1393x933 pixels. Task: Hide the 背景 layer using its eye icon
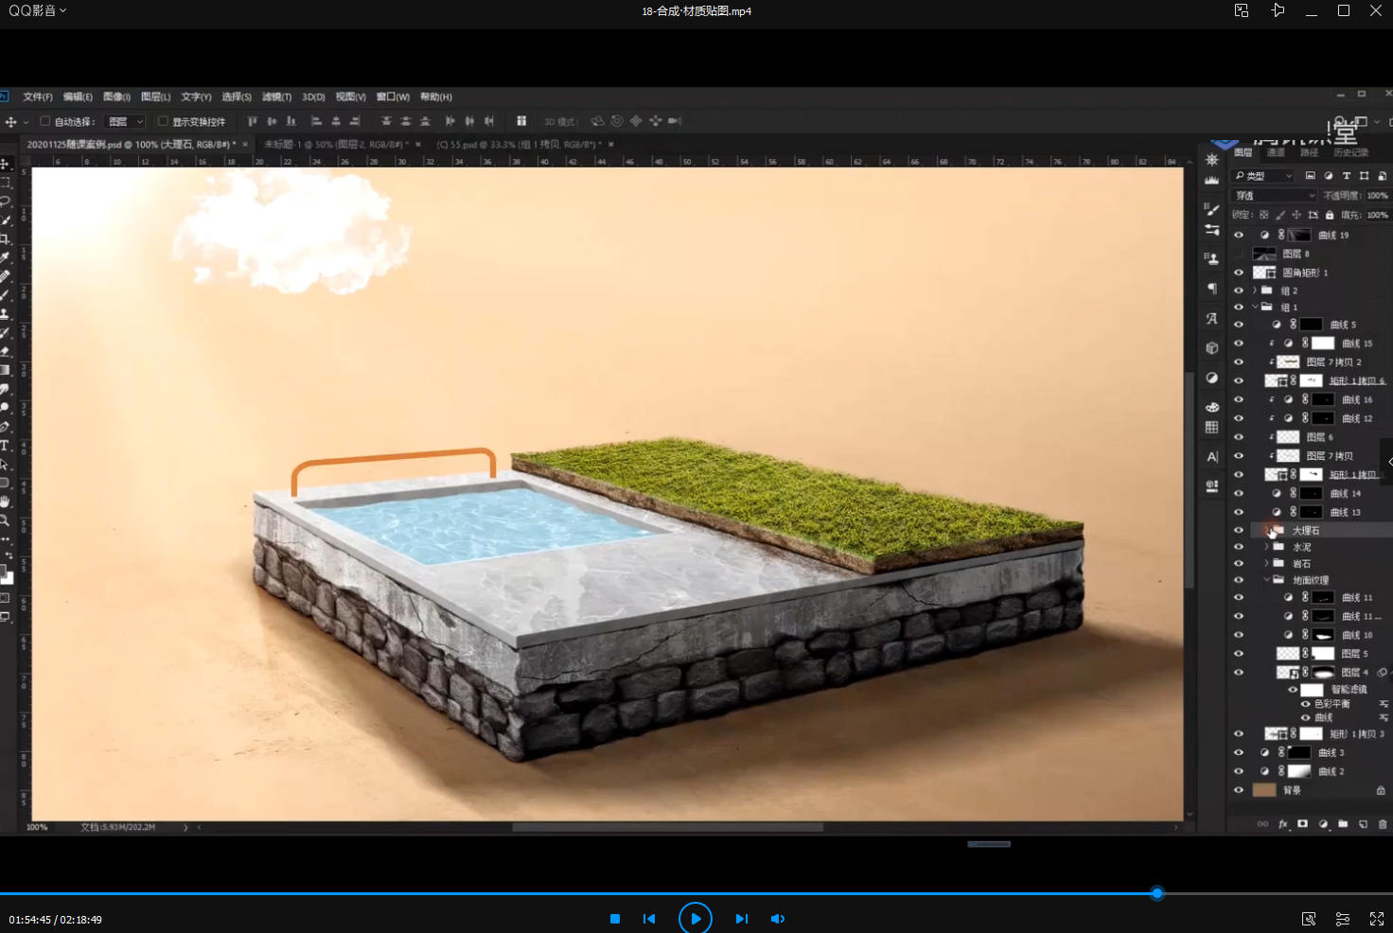(x=1239, y=790)
